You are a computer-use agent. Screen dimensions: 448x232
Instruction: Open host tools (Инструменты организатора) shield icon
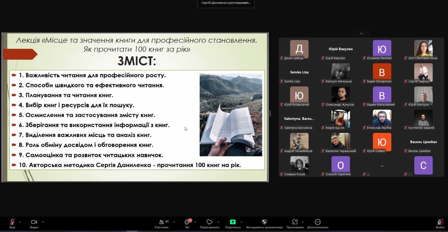click(x=264, y=222)
